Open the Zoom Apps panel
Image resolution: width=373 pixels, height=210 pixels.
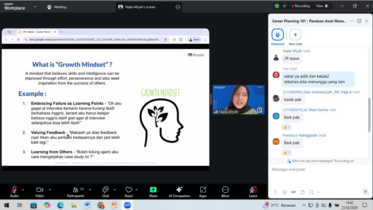coord(203,192)
